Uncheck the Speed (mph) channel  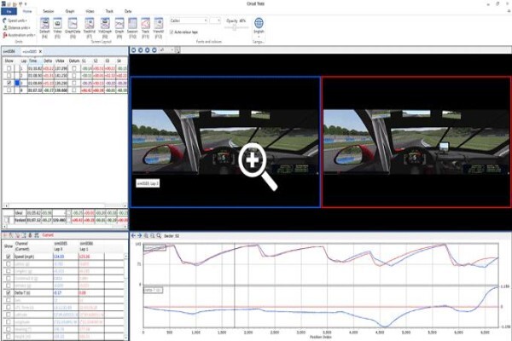point(9,257)
